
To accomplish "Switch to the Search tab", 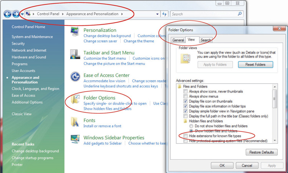I will click(206, 40).
